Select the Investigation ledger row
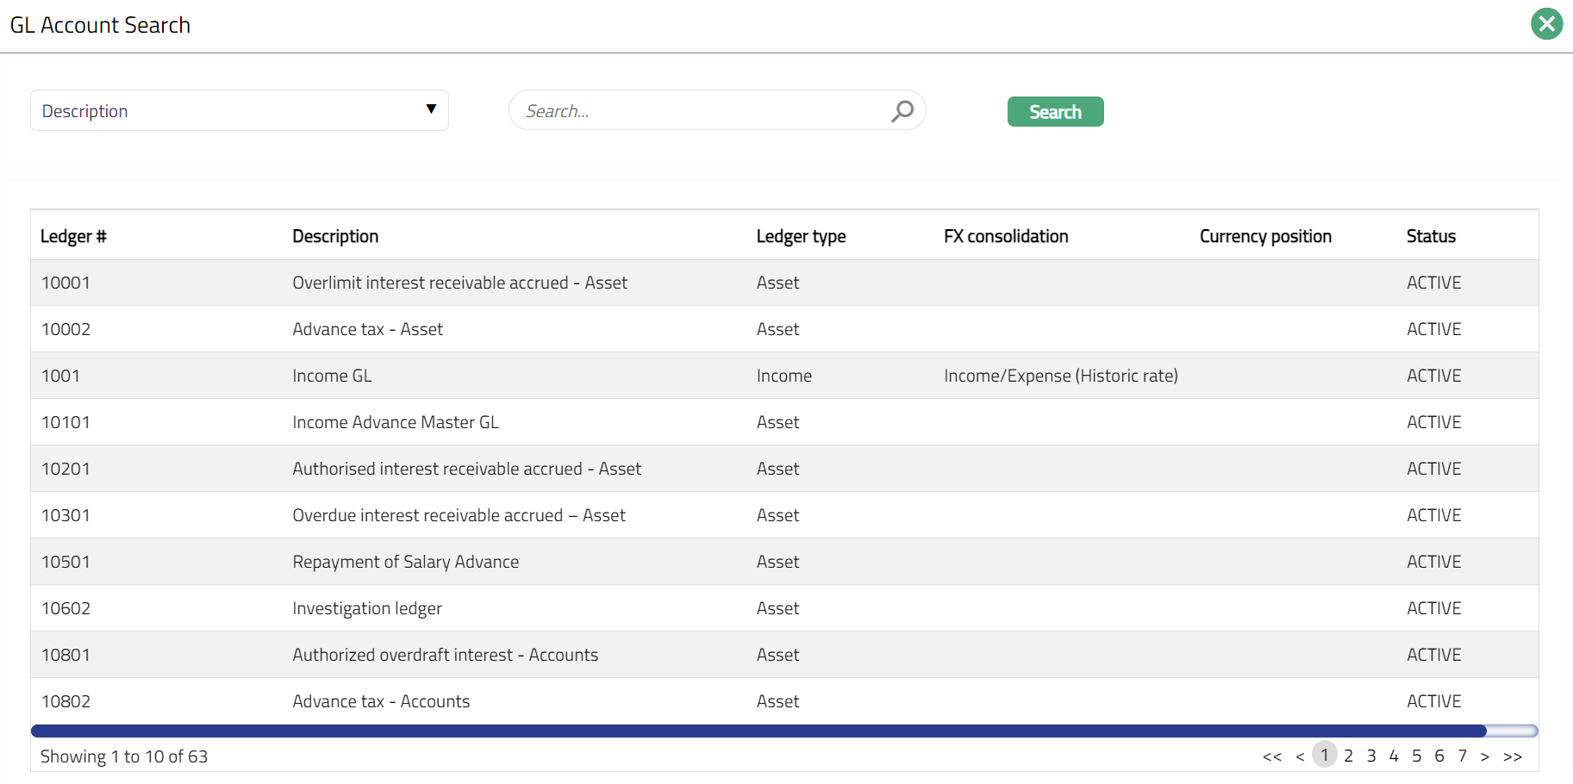Image resolution: width=1573 pixels, height=784 pixels. point(366,608)
